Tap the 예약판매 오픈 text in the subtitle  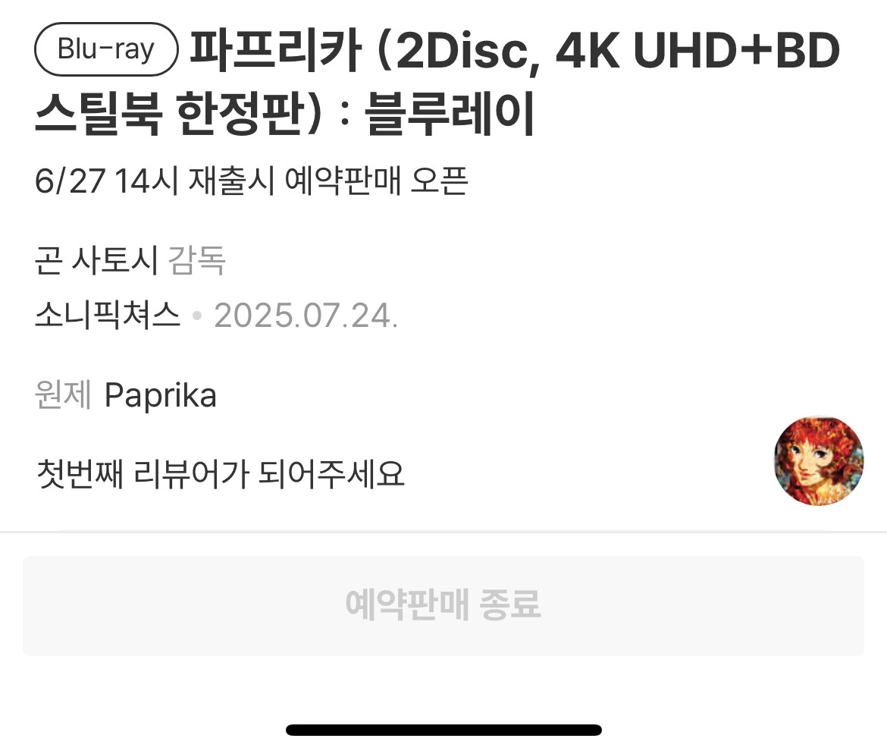coord(376,181)
